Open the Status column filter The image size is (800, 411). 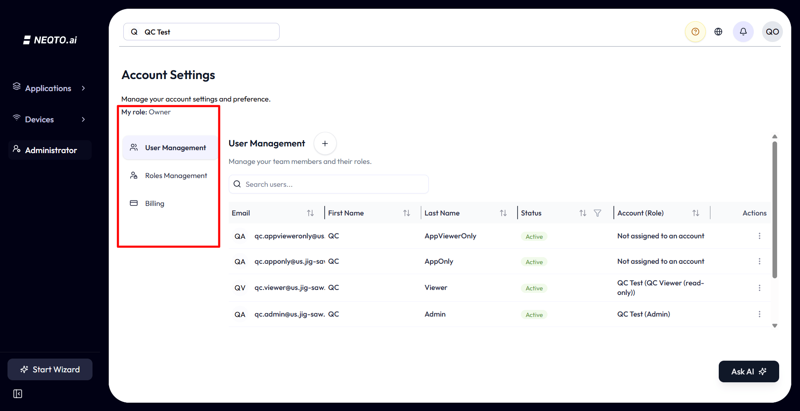(x=597, y=213)
